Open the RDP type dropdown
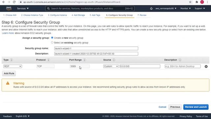Screen dimensions: 211x119 (13, 66)
